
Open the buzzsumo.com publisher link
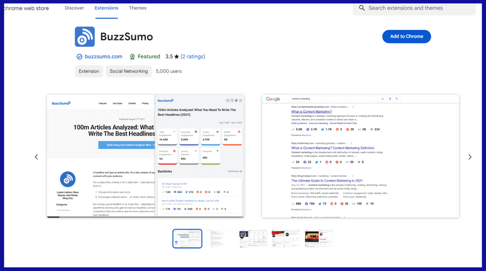coord(103,57)
